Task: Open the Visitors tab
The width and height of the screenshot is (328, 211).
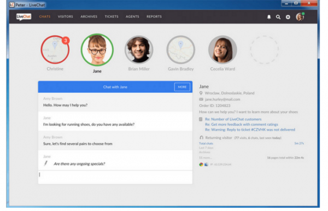Action: [66, 16]
